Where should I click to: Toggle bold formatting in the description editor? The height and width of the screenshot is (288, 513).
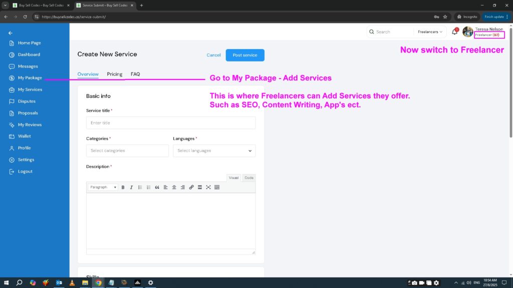[x=123, y=187]
